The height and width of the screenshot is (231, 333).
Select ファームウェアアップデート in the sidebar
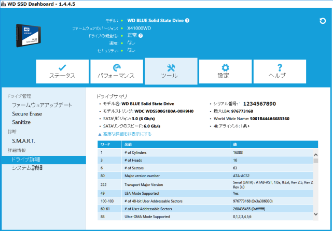pyautogui.click(x=42, y=105)
